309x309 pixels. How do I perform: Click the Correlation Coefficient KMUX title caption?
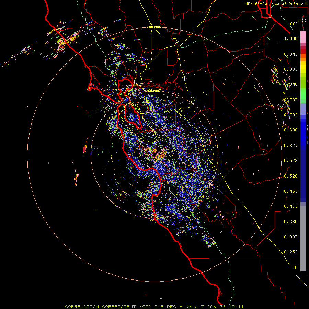[x=154, y=307]
